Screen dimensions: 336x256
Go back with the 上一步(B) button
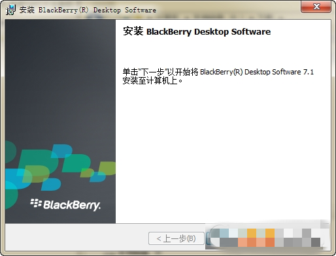pos(176,238)
